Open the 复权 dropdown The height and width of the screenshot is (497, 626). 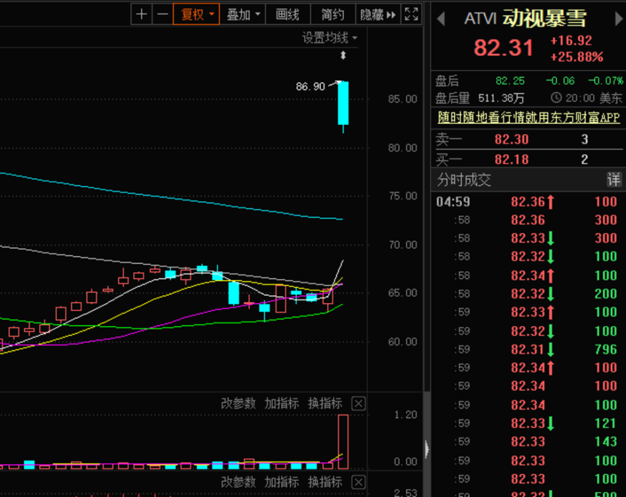(x=197, y=15)
